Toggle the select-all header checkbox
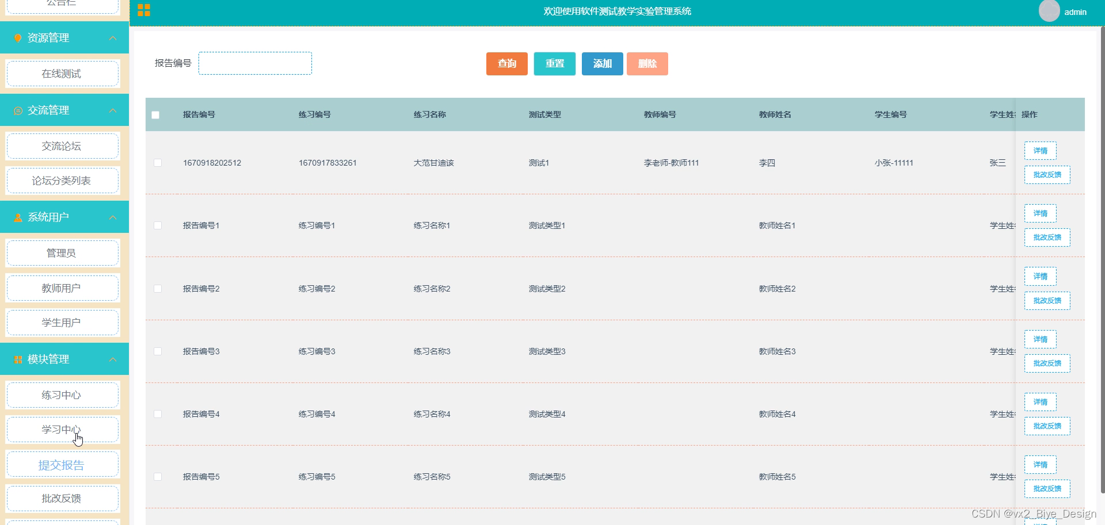Image resolution: width=1105 pixels, height=525 pixels. tap(155, 115)
